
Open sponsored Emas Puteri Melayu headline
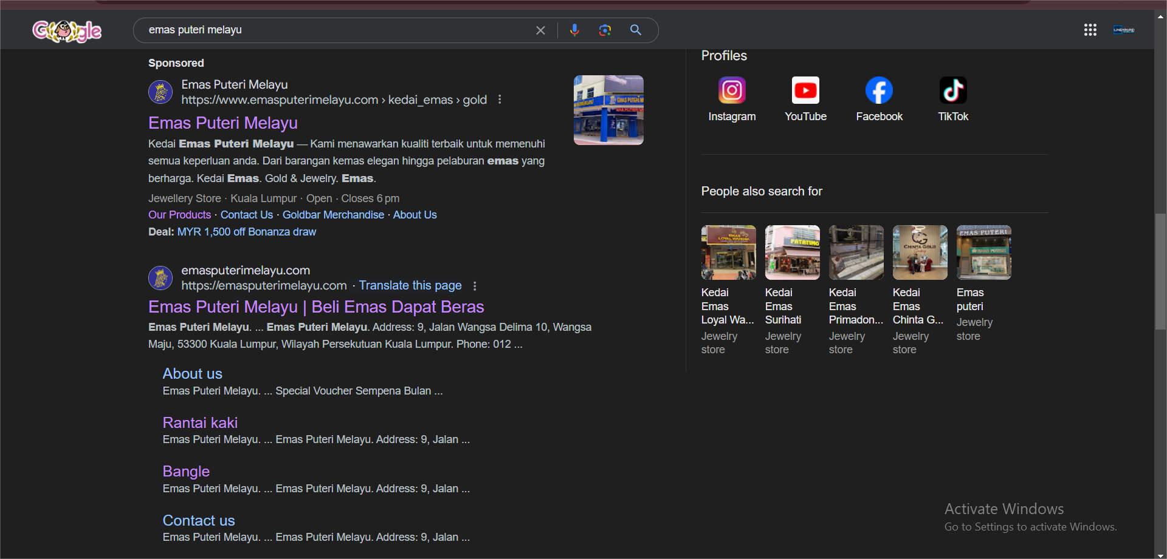click(223, 123)
